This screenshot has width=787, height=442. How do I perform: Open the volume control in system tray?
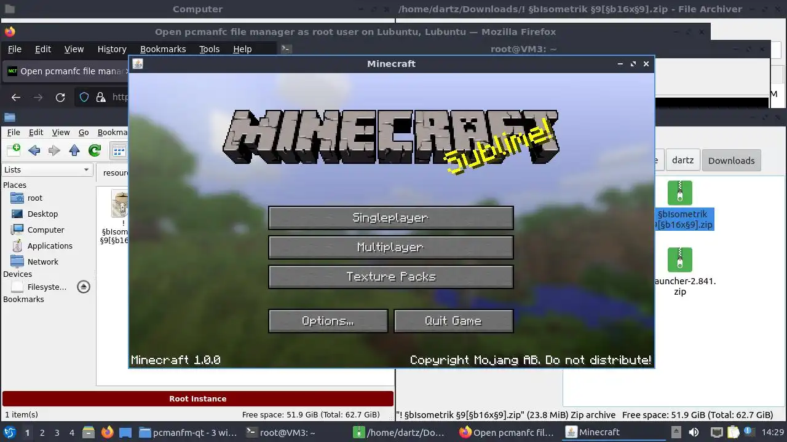pos(694,432)
